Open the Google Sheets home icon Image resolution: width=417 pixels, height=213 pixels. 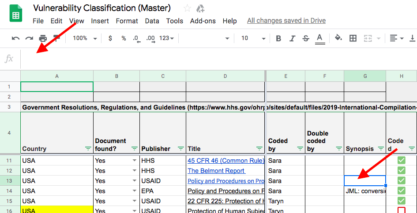click(16, 13)
